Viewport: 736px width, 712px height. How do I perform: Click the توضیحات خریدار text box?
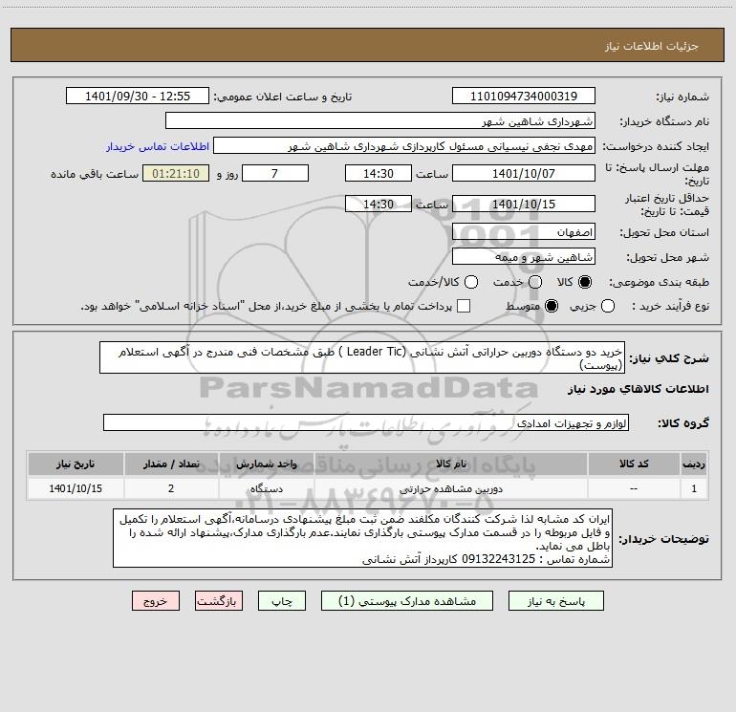pyautogui.click(x=362, y=538)
